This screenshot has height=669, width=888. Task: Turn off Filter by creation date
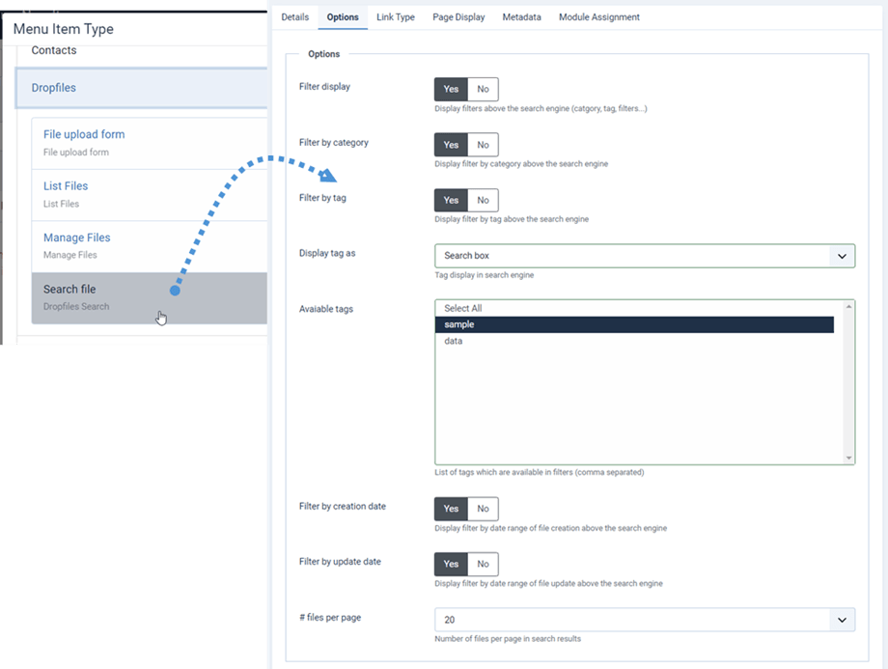pyautogui.click(x=483, y=509)
